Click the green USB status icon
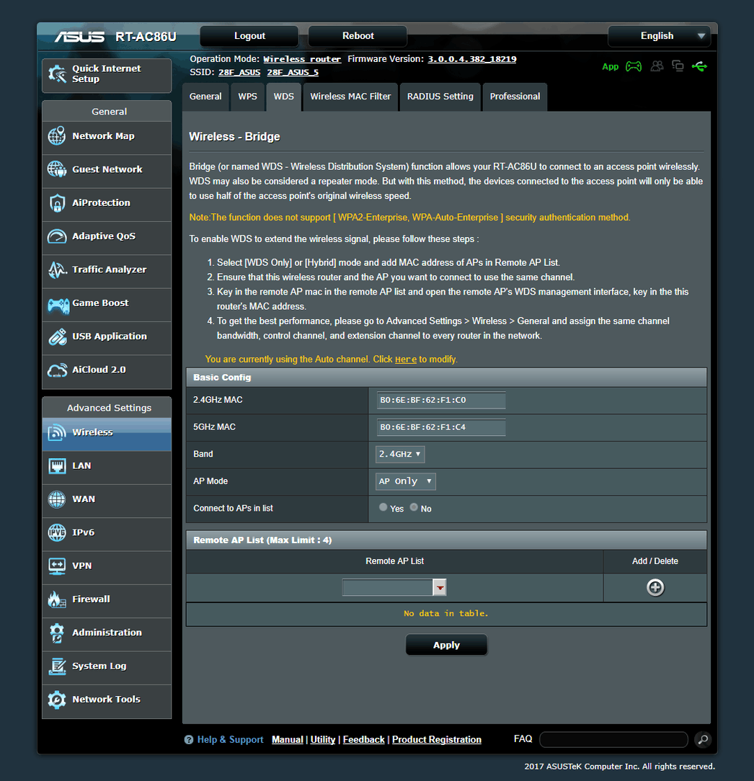The width and height of the screenshot is (754, 781). coord(699,66)
